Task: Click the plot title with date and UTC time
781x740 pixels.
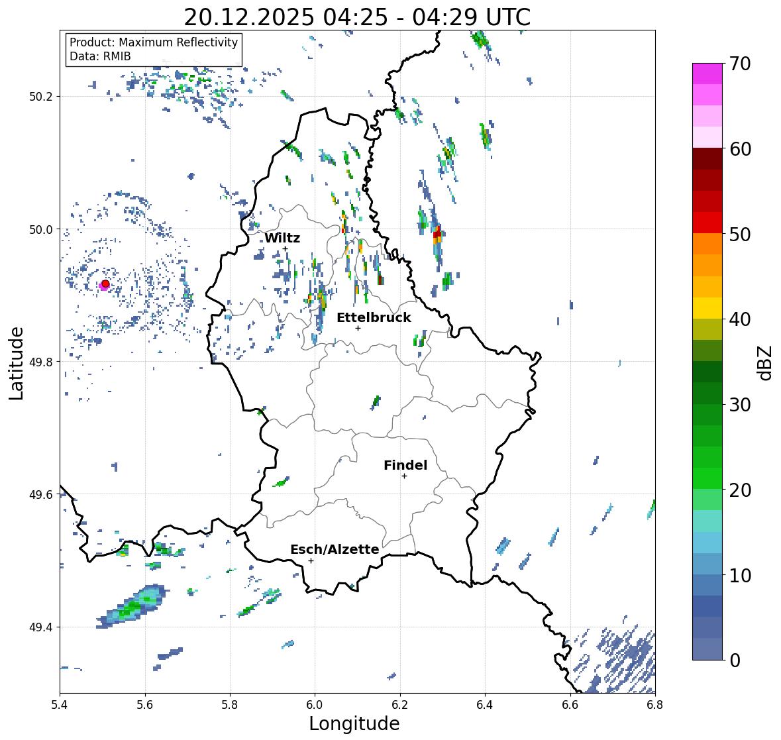Action: 357,17
